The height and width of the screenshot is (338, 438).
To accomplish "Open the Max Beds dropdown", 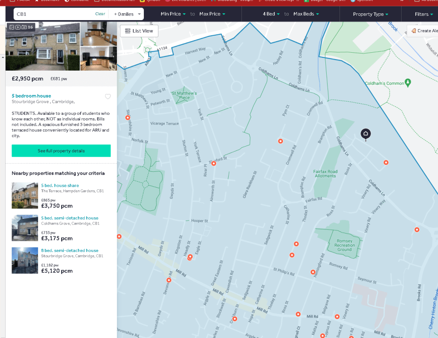I will [306, 14].
